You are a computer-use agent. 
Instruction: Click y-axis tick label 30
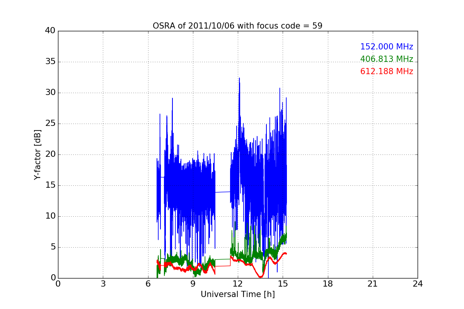click(50, 93)
